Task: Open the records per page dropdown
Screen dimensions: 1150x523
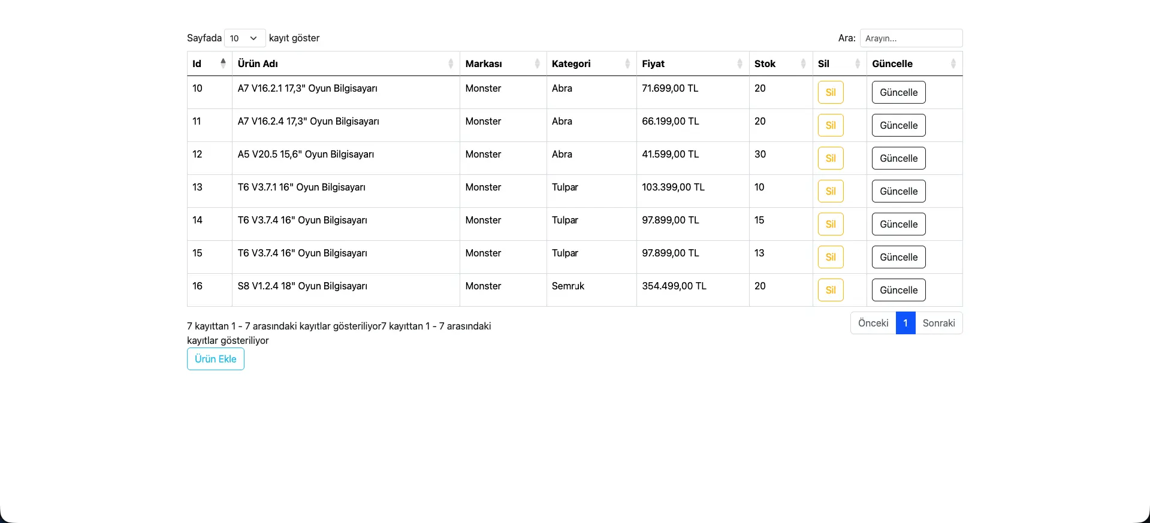Action: tap(245, 38)
